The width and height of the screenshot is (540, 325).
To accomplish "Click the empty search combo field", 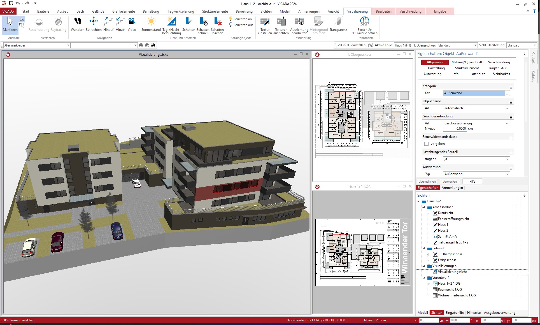I will click(x=104, y=45).
